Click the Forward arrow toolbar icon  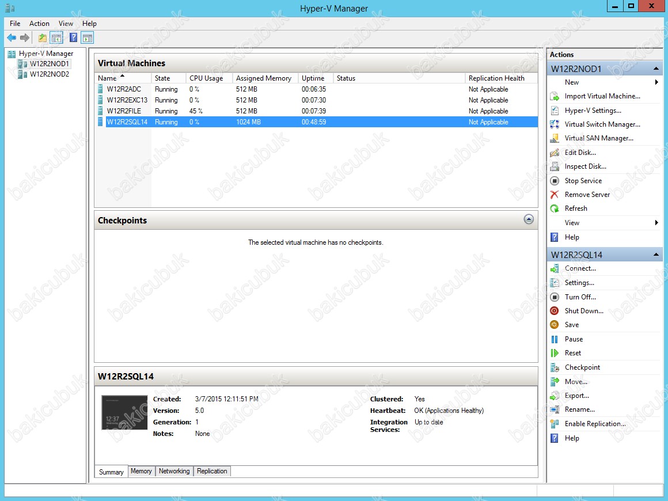(25, 38)
